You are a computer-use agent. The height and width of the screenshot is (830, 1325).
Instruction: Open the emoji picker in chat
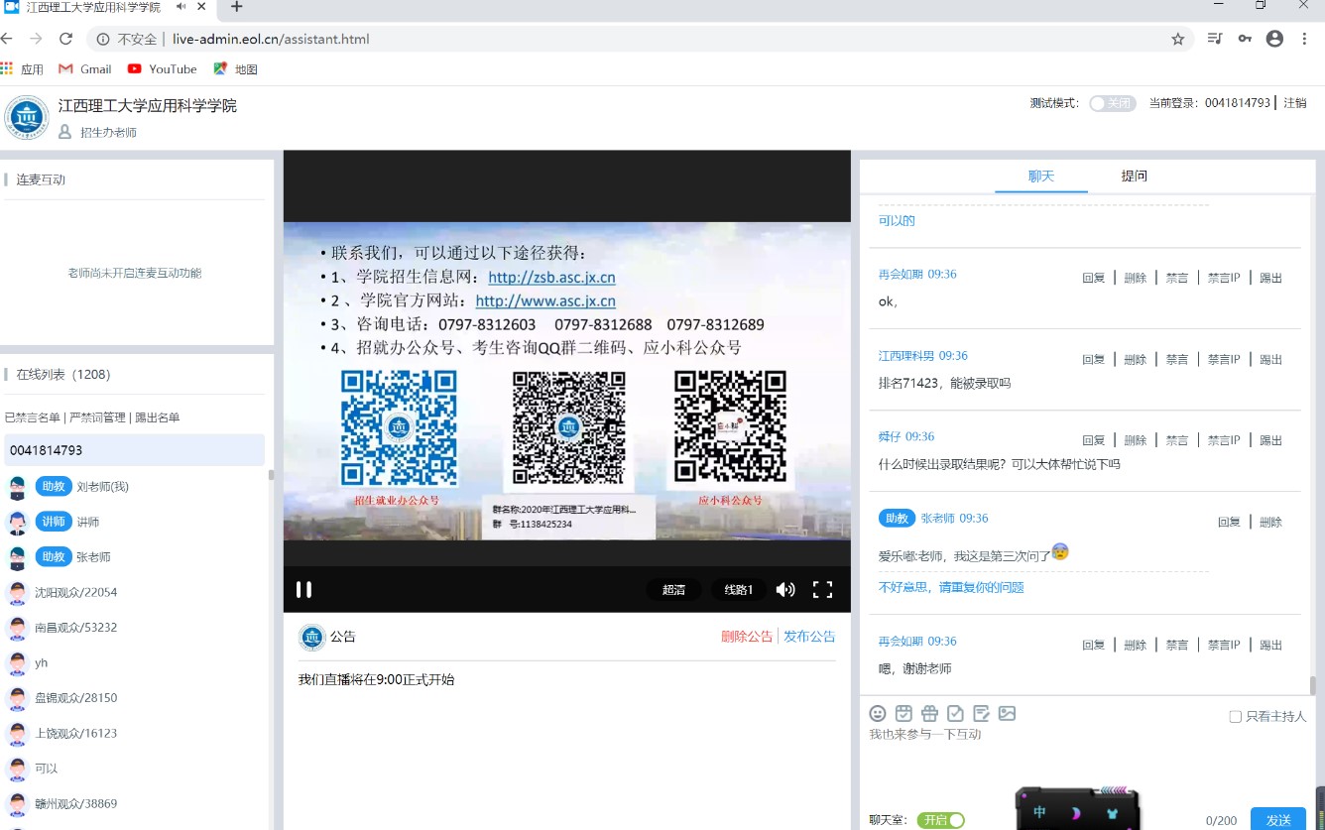pyautogui.click(x=878, y=713)
